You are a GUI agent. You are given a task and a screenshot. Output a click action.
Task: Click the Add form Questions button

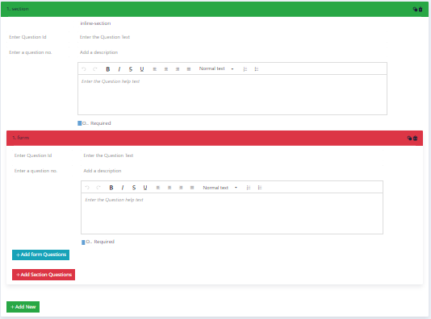coord(40,255)
